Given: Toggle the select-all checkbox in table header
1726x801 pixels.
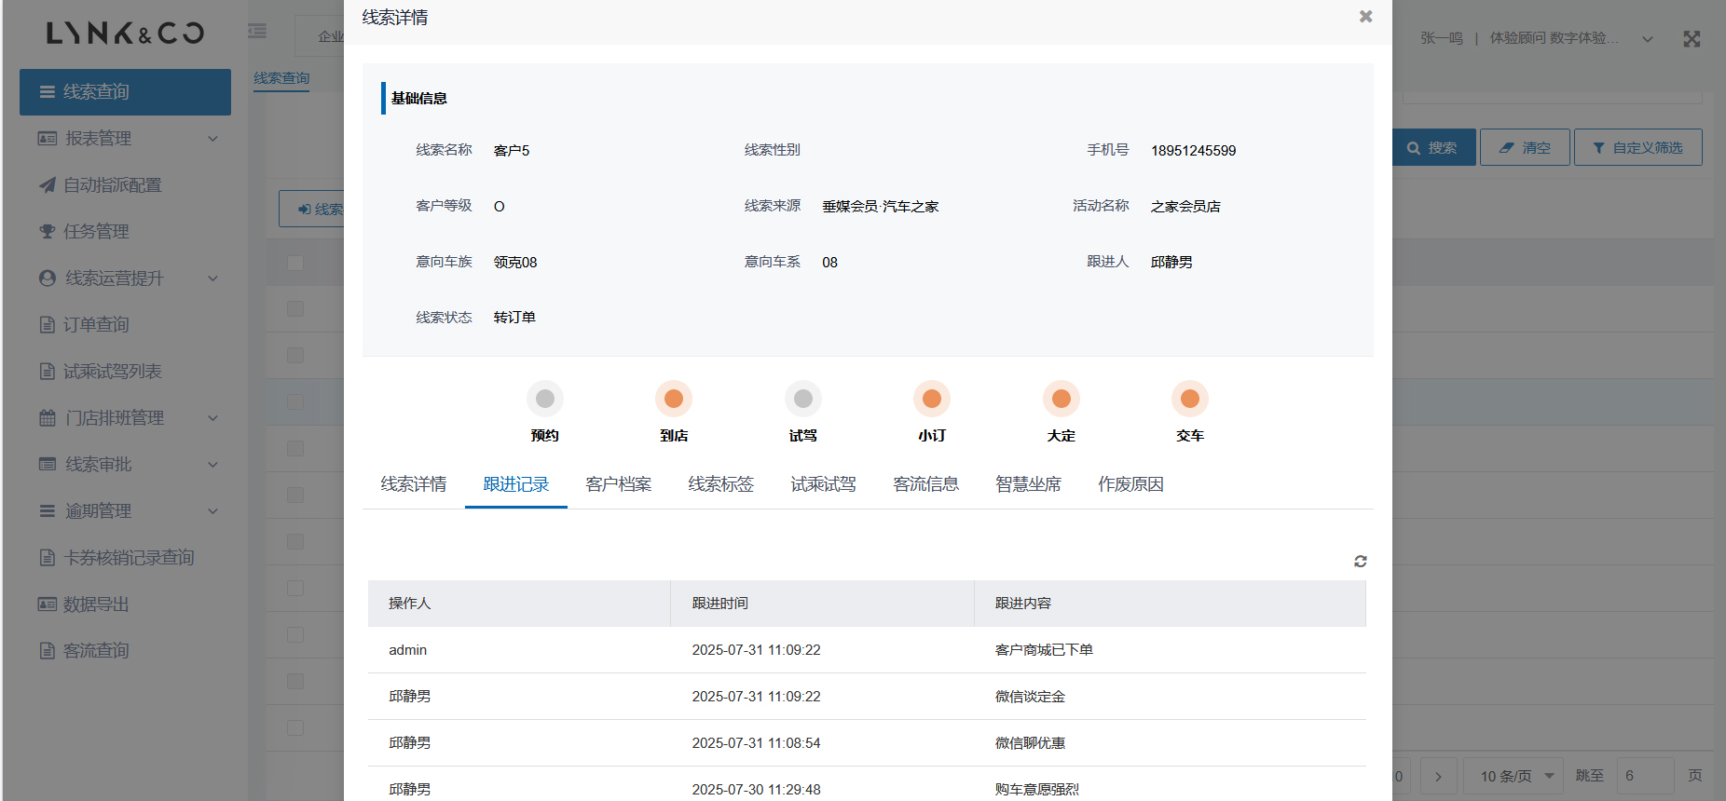Looking at the screenshot, I should (x=295, y=263).
